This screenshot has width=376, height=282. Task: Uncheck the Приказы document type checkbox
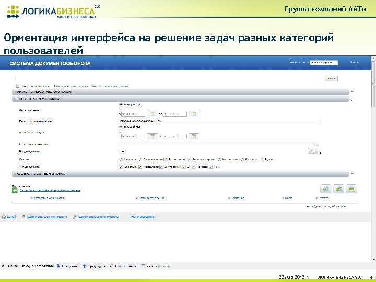(x=194, y=167)
